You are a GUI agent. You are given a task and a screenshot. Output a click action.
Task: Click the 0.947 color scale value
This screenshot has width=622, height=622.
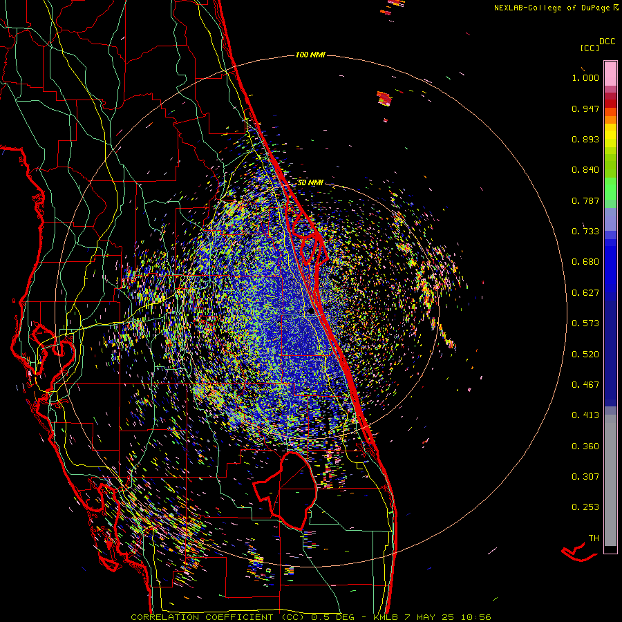point(585,109)
